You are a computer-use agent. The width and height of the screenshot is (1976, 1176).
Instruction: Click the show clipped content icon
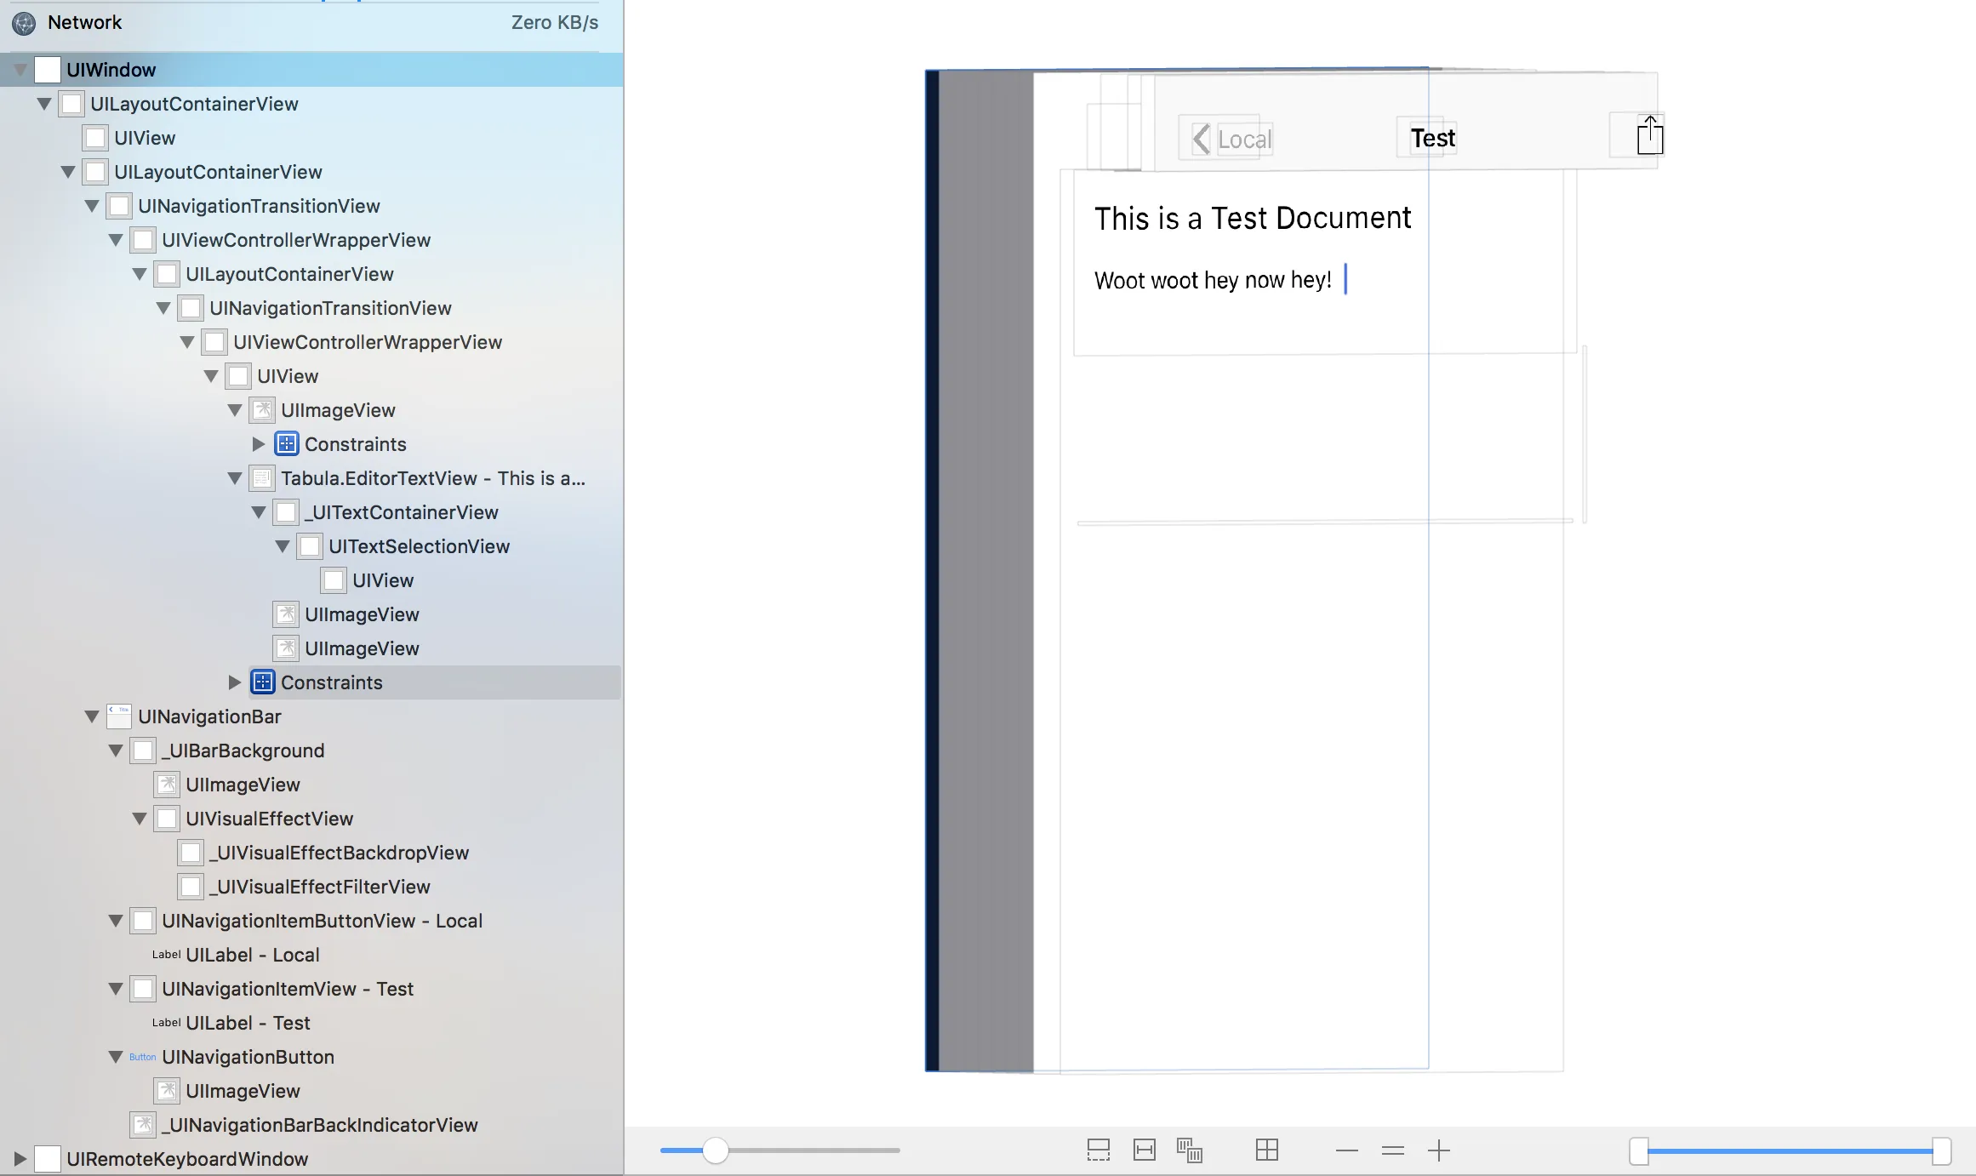point(1098,1150)
